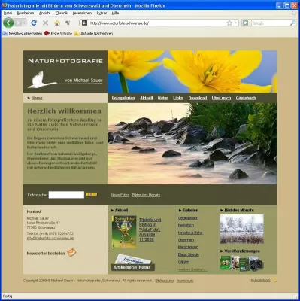
Task: Click the Home link in the sidebar
Action: [37, 98]
